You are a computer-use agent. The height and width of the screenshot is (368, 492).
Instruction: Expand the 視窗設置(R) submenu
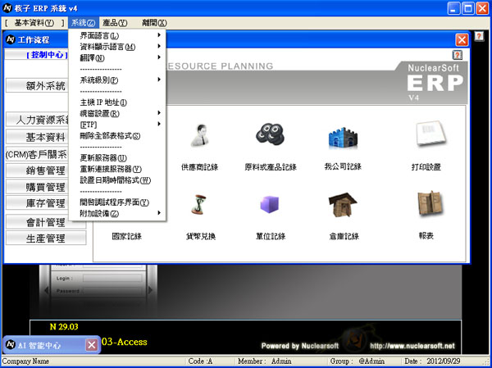click(117, 113)
